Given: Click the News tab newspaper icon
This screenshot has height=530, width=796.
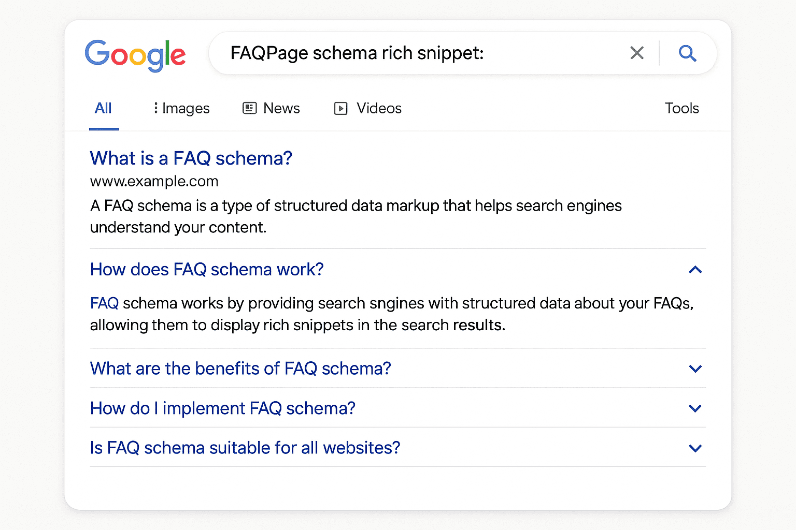Looking at the screenshot, I should tap(249, 108).
